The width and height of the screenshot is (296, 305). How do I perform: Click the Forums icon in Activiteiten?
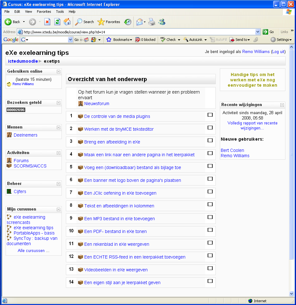[9, 161]
